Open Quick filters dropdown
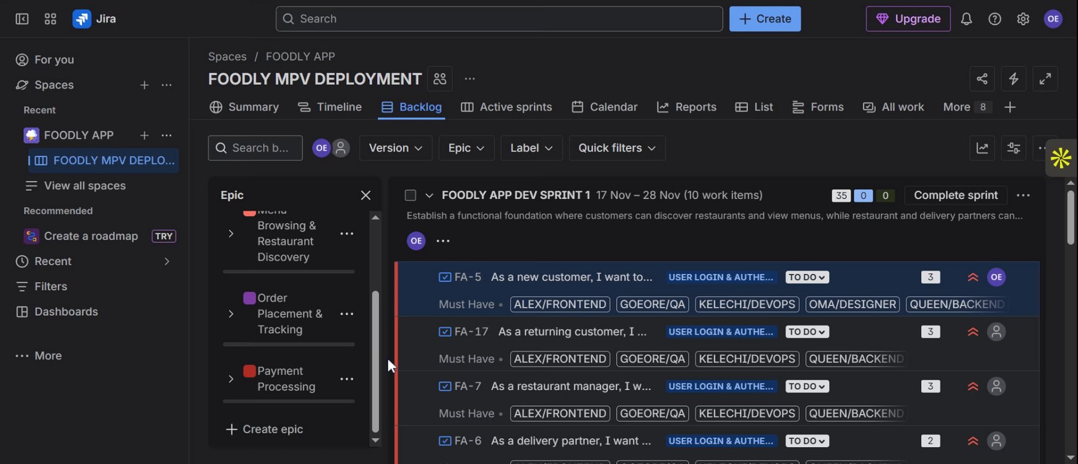This screenshot has height=464, width=1078. tap(617, 148)
